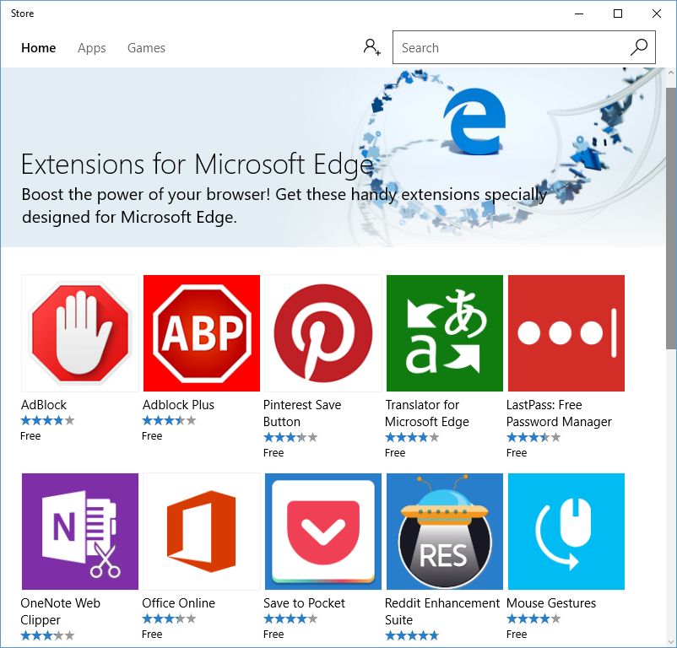
Task: Click the Free label under Translator for Microsoft Edge
Action: point(395,452)
